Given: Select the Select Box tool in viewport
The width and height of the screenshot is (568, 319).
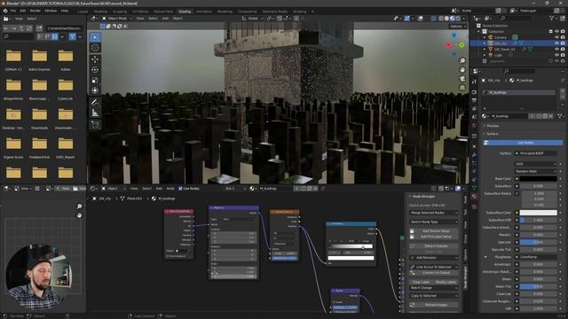Looking at the screenshot, I should (x=95, y=37).
